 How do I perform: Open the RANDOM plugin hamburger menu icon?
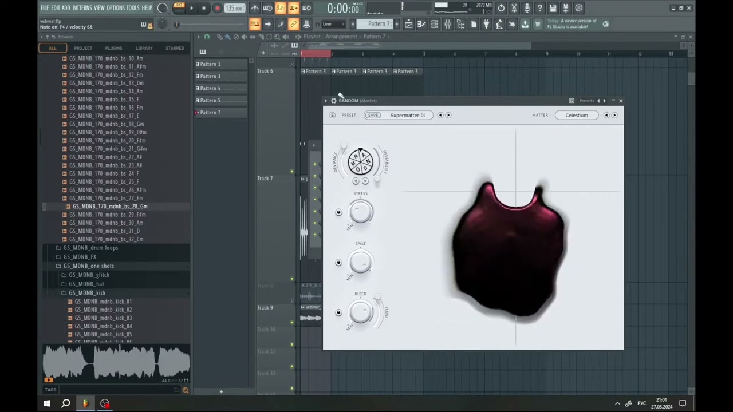pos(332,115)
